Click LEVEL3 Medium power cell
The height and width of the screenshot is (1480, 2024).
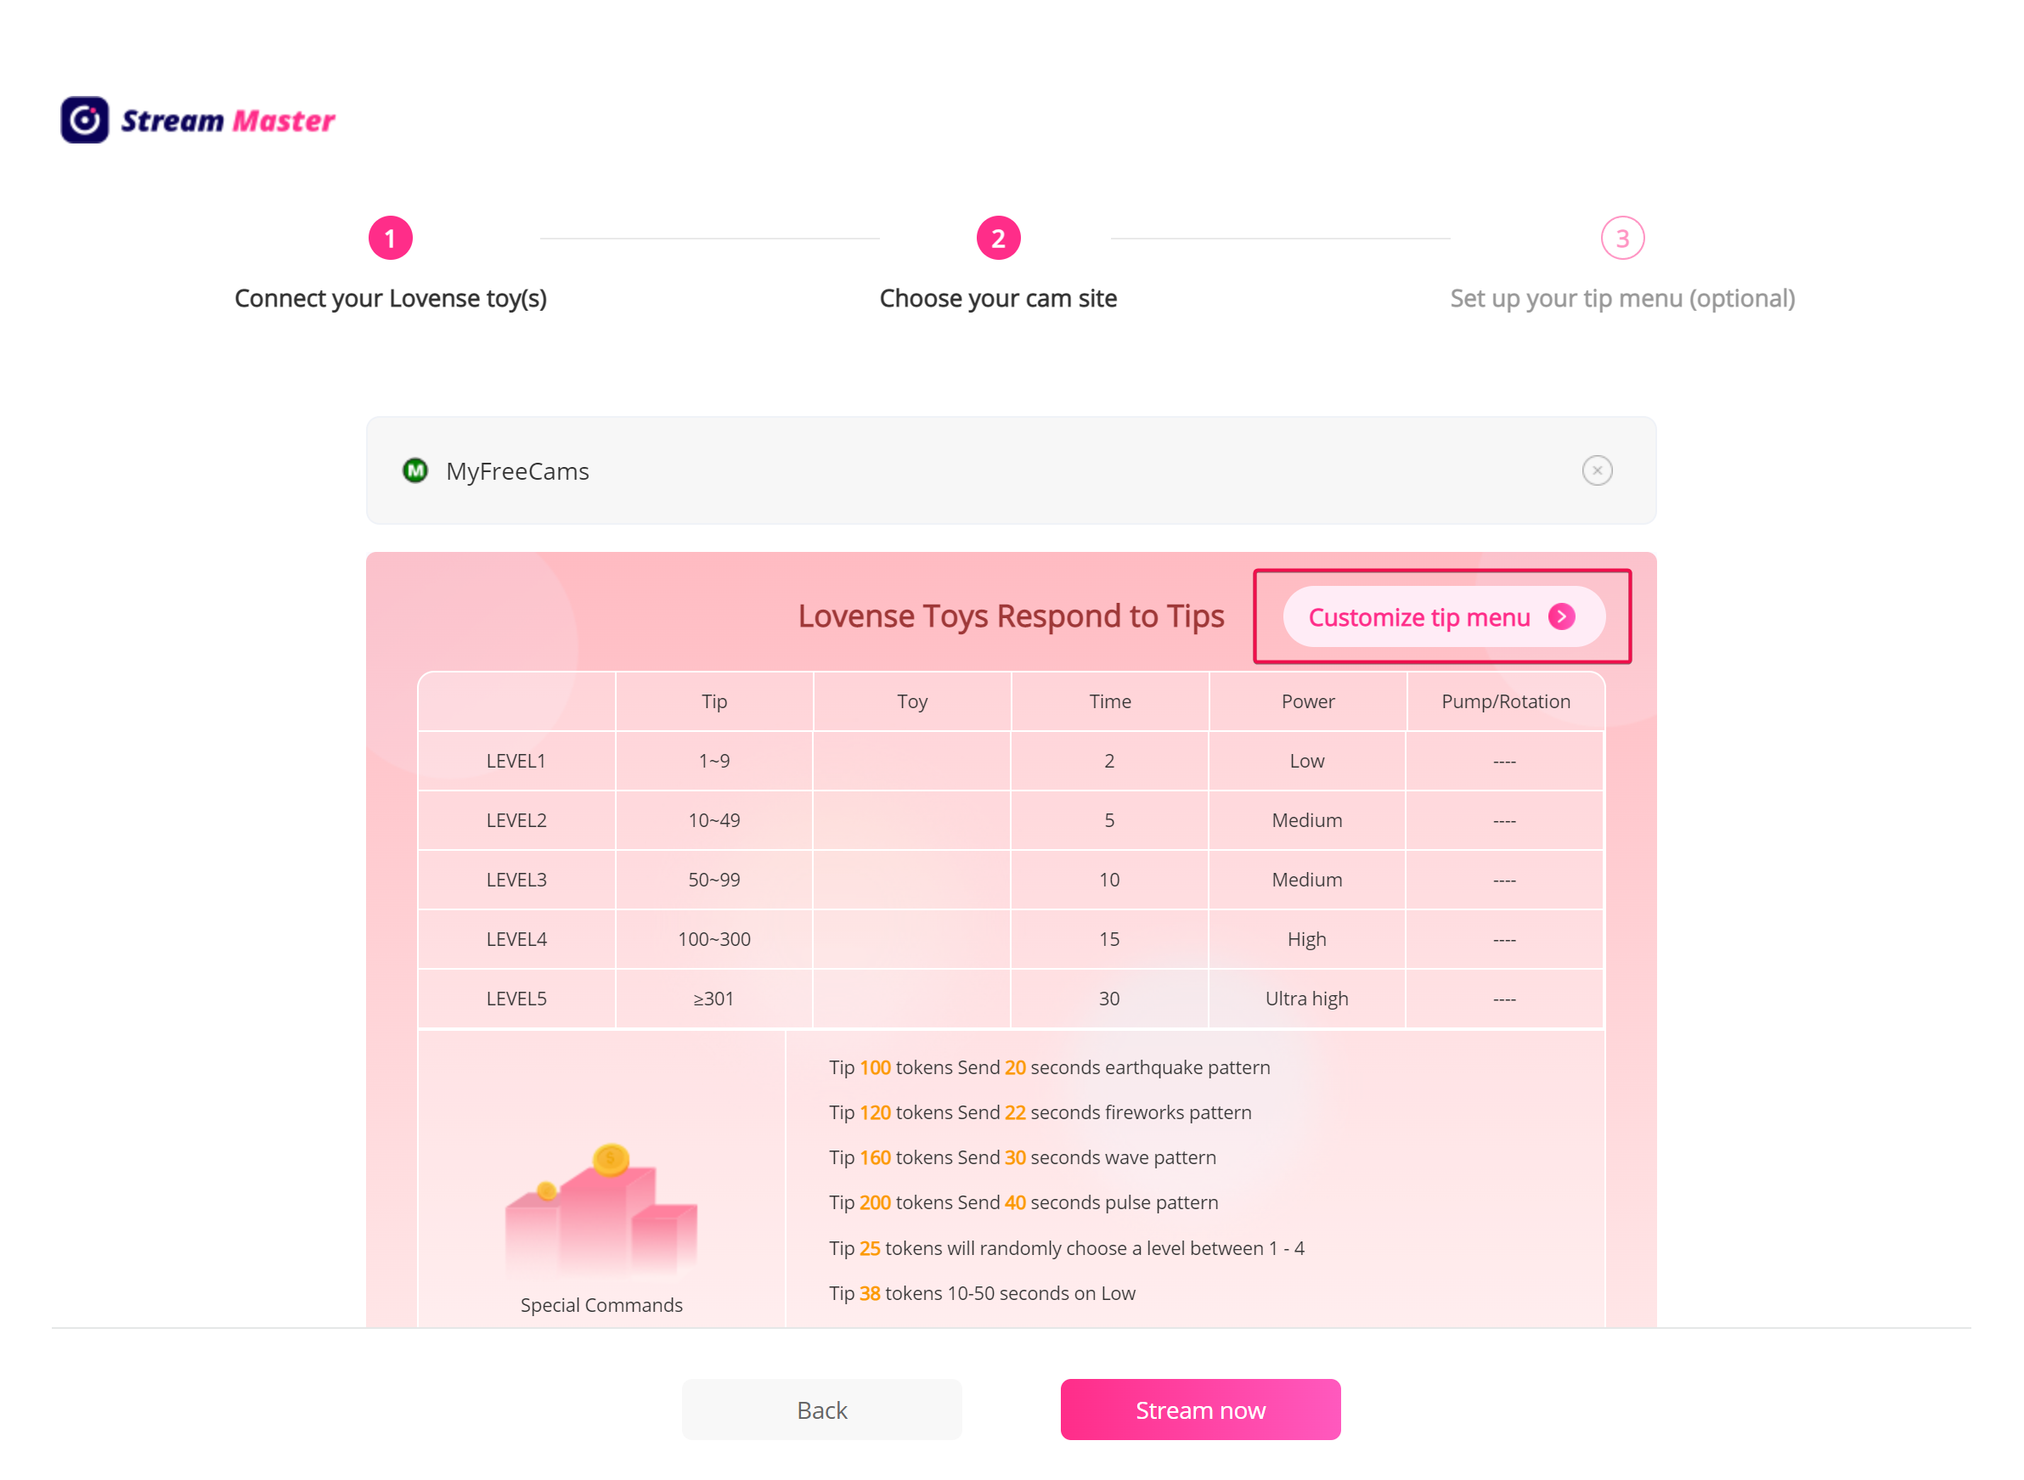pos(1307,880)
